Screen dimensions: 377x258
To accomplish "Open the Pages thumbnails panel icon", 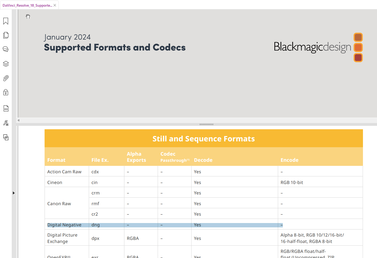I will 6,35.
